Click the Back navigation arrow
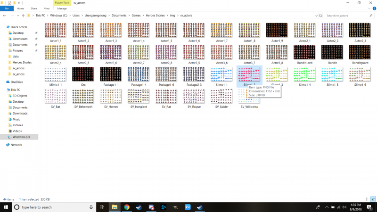 (5, 16)
